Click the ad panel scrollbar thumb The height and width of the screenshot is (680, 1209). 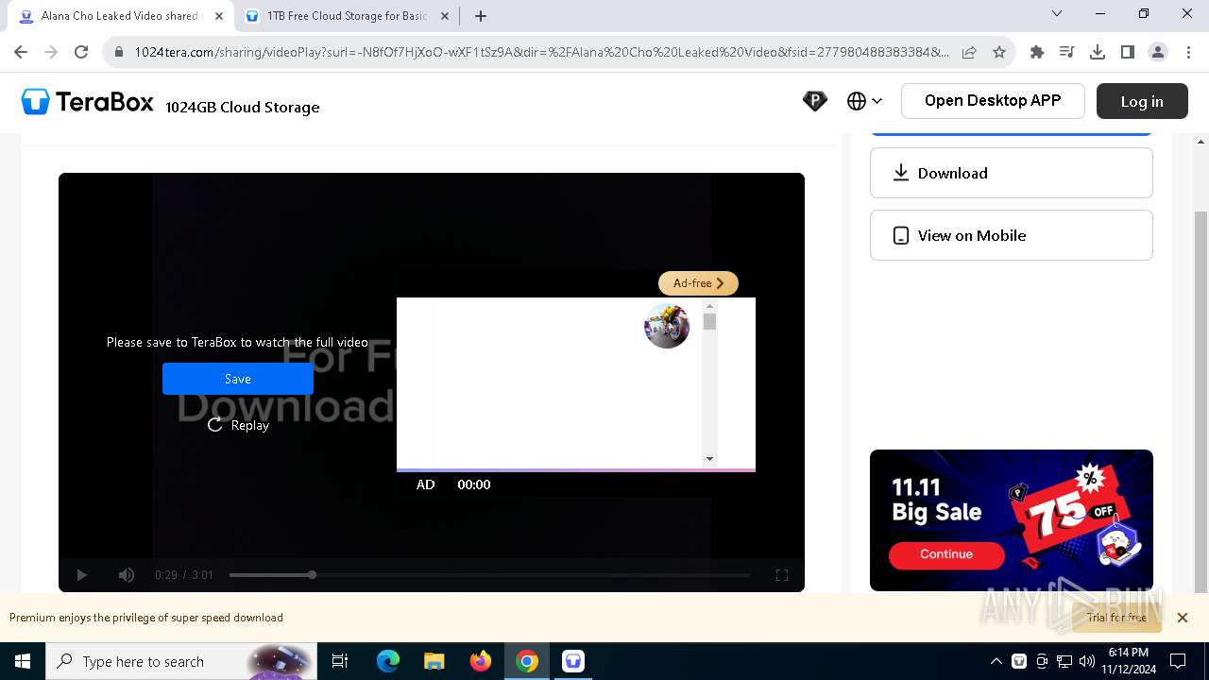pyautogui.click(x=709, y=322)
